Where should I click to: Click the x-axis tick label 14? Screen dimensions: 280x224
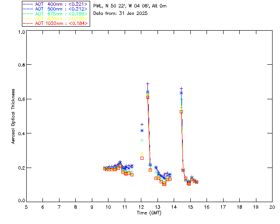coord(174,207)
